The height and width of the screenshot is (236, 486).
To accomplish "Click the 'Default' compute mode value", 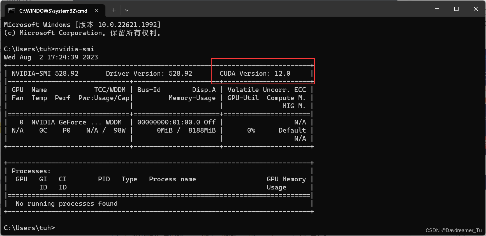I will (x=292, y=130).
